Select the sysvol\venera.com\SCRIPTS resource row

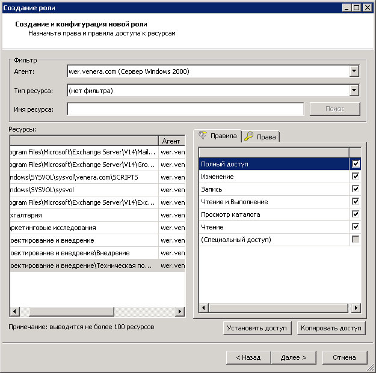point(97,177)
